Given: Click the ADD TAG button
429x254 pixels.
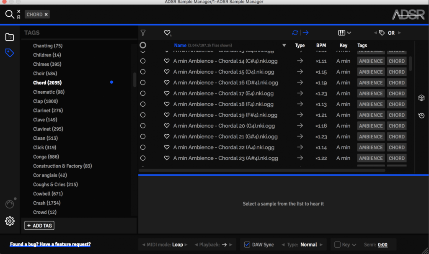Looking at the screenshot, I should tap(39, 226).
